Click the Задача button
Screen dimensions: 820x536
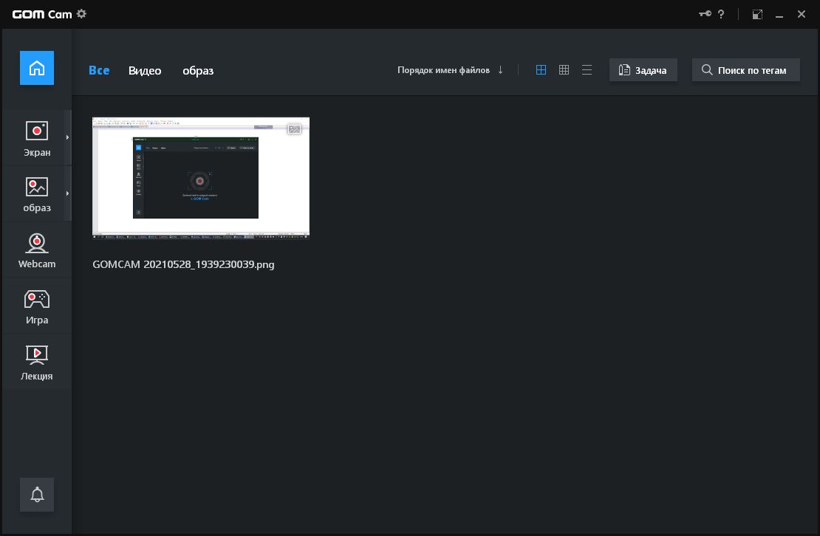point(643,70)
